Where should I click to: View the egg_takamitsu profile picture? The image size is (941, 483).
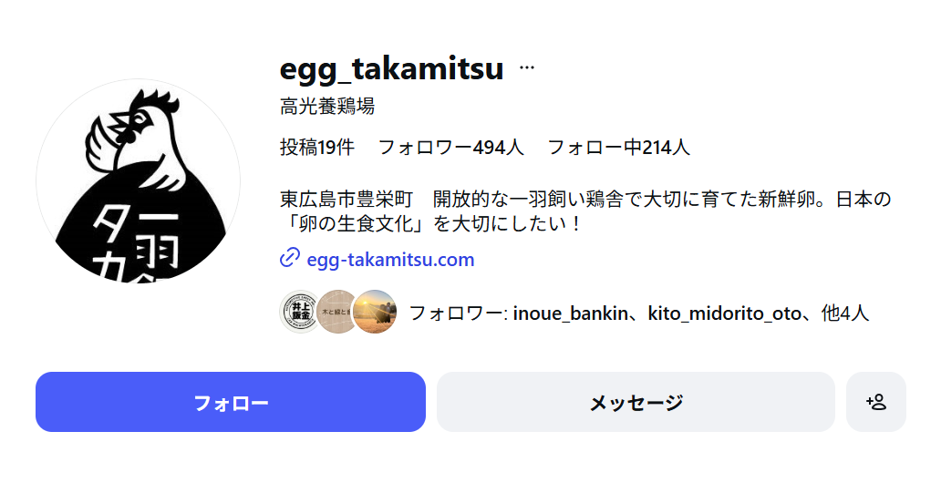click(138, 180)
